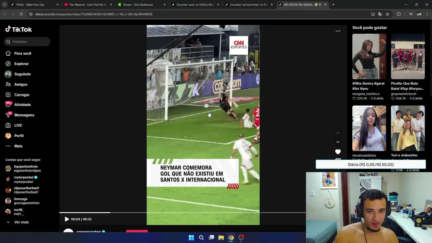Focus the Pesquisar search field
Viewport: 432px width, 243px height.
pos(28,42)
